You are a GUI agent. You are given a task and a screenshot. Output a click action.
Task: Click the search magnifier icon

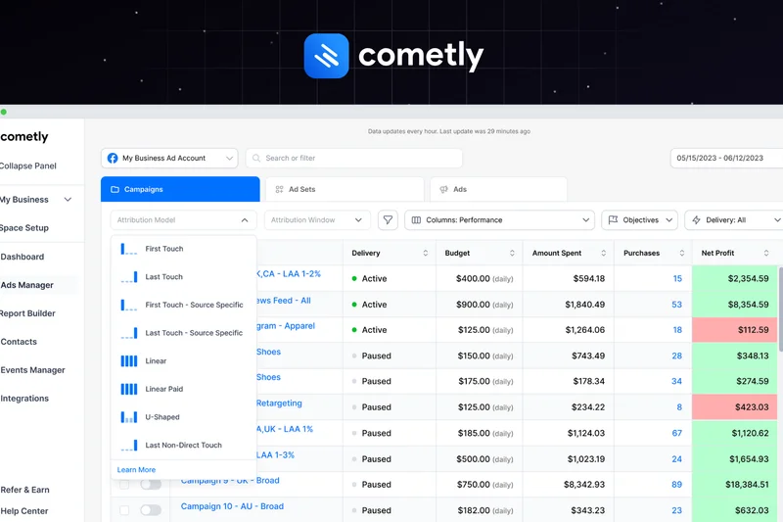[256, 158]
